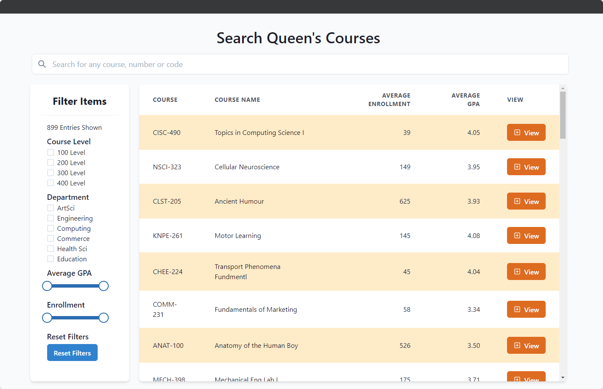The height and width of the screenshot is (389, 603).
Task: Click the table scrollbar down arrow
Action: [x=563, y=378]
